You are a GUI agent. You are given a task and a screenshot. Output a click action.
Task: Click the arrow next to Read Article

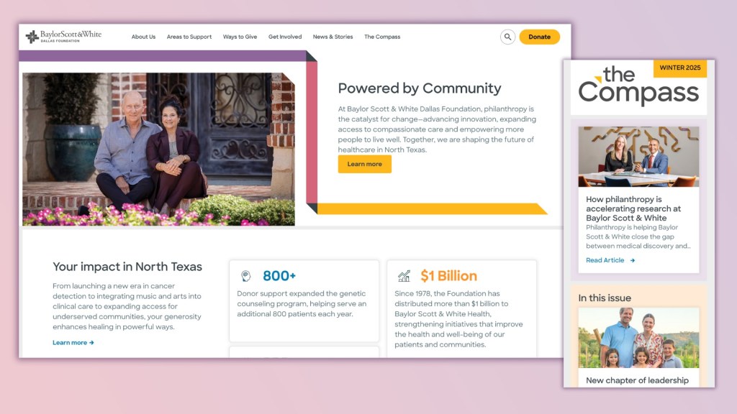633,260
